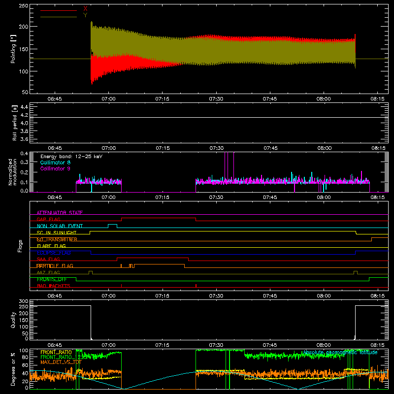Screen dimensions: 394x394
Task: Select the X legend label
Action: point(85,9)
